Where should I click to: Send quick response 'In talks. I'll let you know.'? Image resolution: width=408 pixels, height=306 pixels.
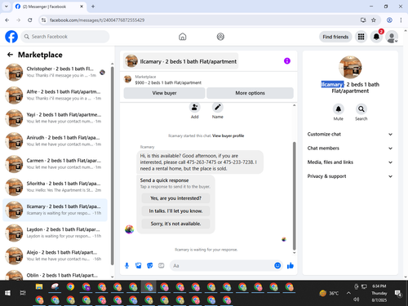[175, 211]
